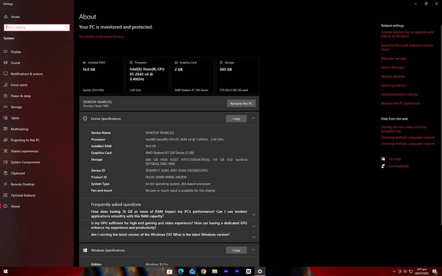Click the Shared experiences icon
Screen dimensions: 442x276
click(x=6, y=151)
